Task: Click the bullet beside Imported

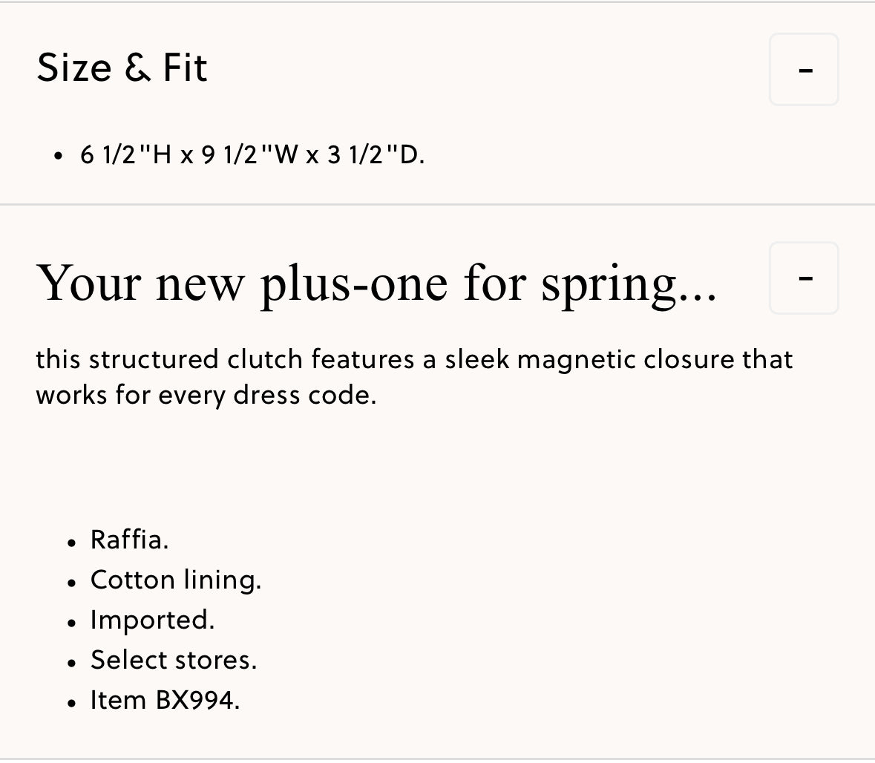Action: pyautogui.click(x=71, y=623)
